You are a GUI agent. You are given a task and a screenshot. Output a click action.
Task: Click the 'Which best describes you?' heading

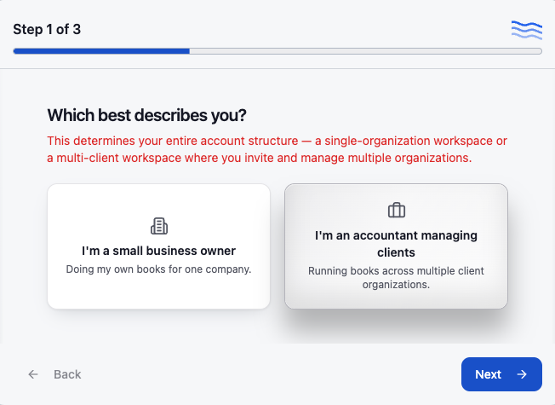coord(147,115)
